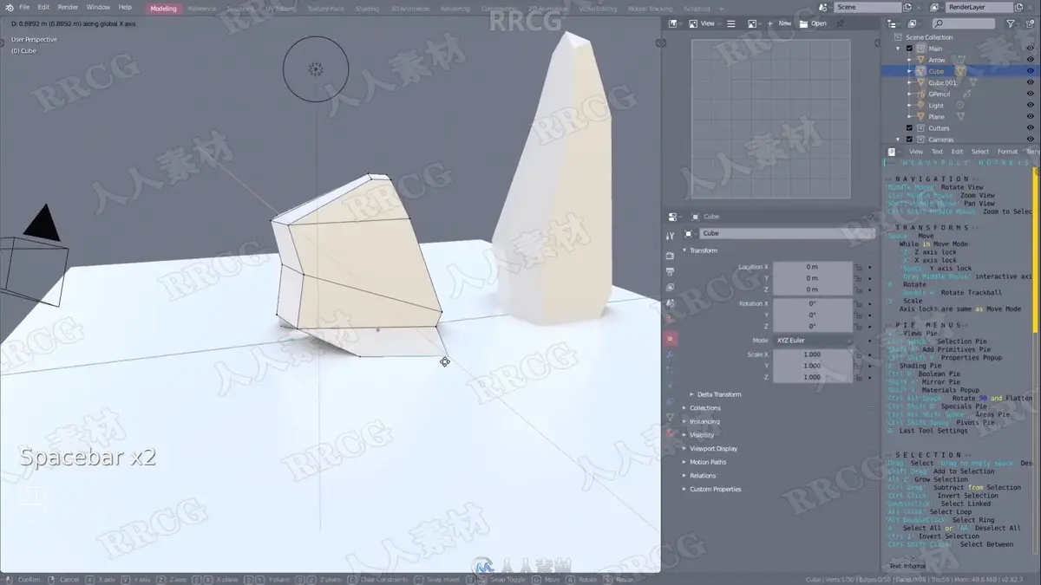Click the Open image button
The image size is (1041, 585).
(x=814, y=23)
